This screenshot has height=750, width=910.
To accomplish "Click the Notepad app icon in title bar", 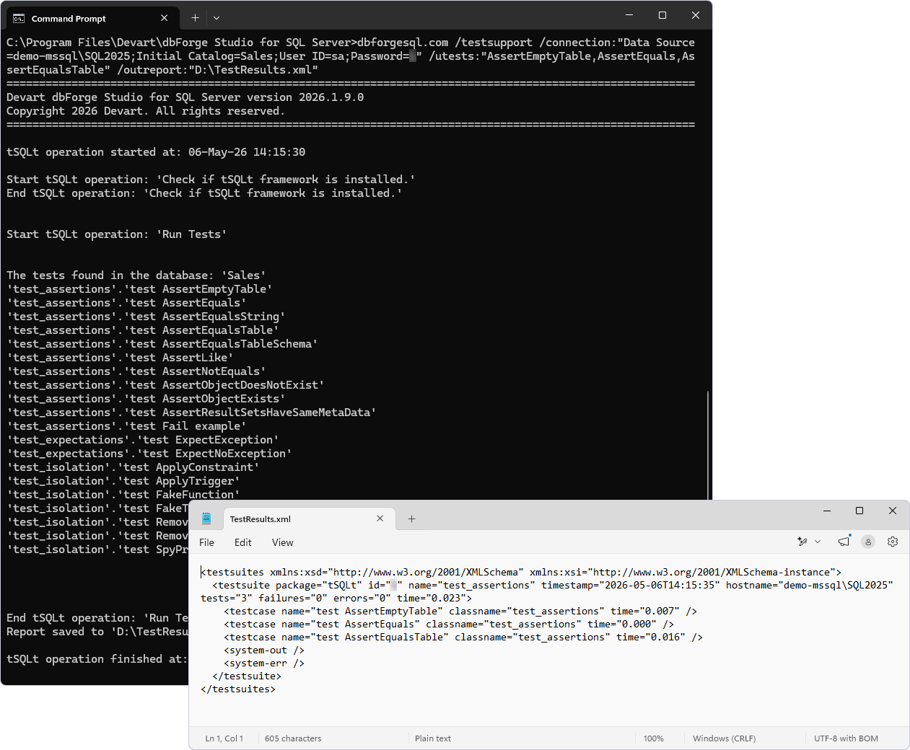I will [206, 519].
